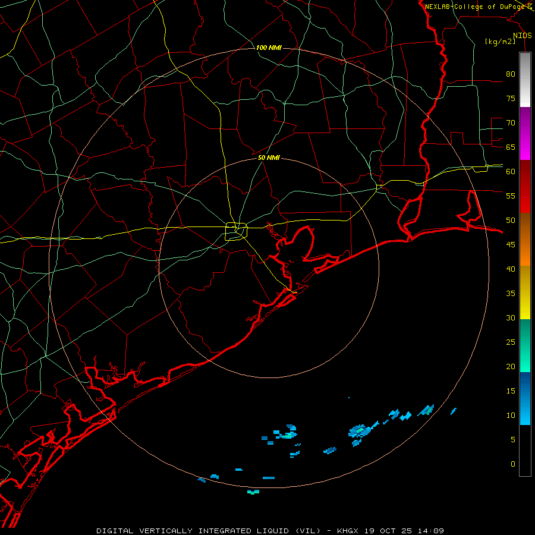Screen dimensions: 535x535
Task: Click "DIGITAL VERTICALLY INTEGRATED LIQUID (VIL)" footer title
Action: [209, 531]
